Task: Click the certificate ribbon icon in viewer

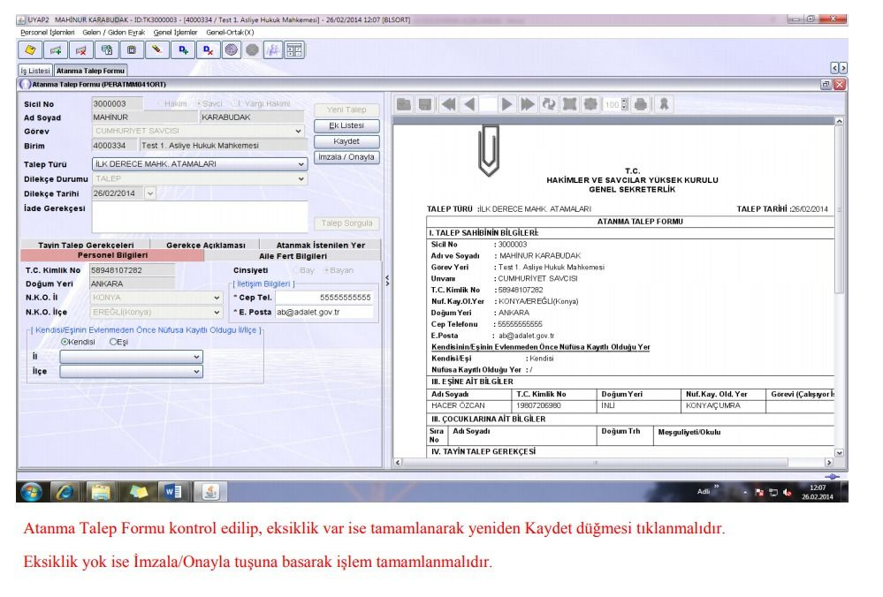Action: (664, 104)
